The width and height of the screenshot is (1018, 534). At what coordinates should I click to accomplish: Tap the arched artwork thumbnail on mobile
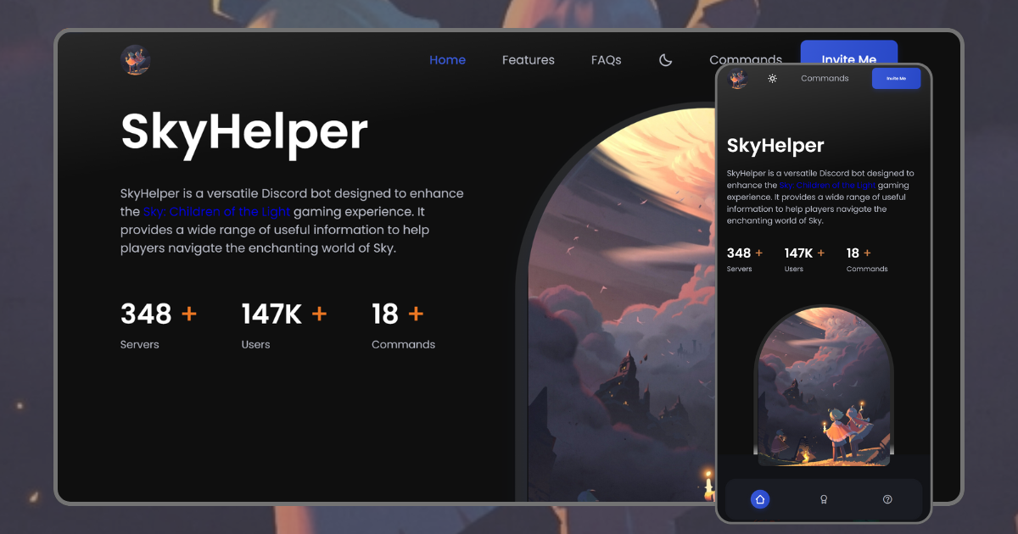coord(823,386)
